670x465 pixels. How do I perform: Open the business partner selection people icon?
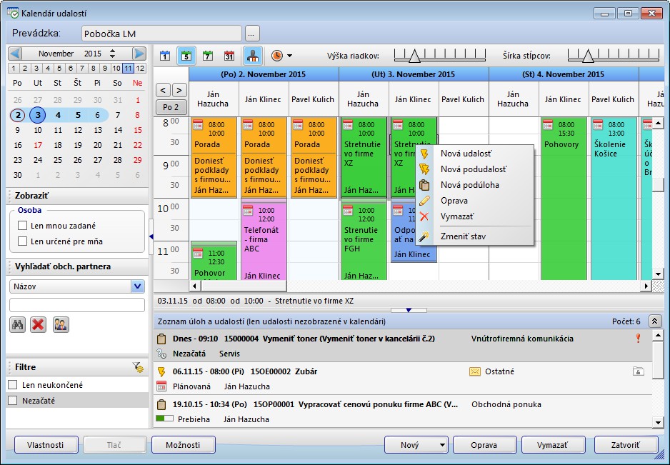click(x=61, y=325)
